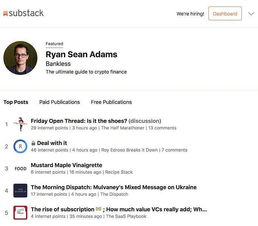Open The Half Marathoner runner icon
Viewport: 258px width, 226px height.
point(20,124)
